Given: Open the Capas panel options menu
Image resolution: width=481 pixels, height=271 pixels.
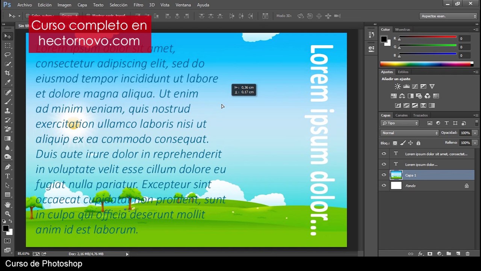Looking at the screenshot, I should pos(476,115).
